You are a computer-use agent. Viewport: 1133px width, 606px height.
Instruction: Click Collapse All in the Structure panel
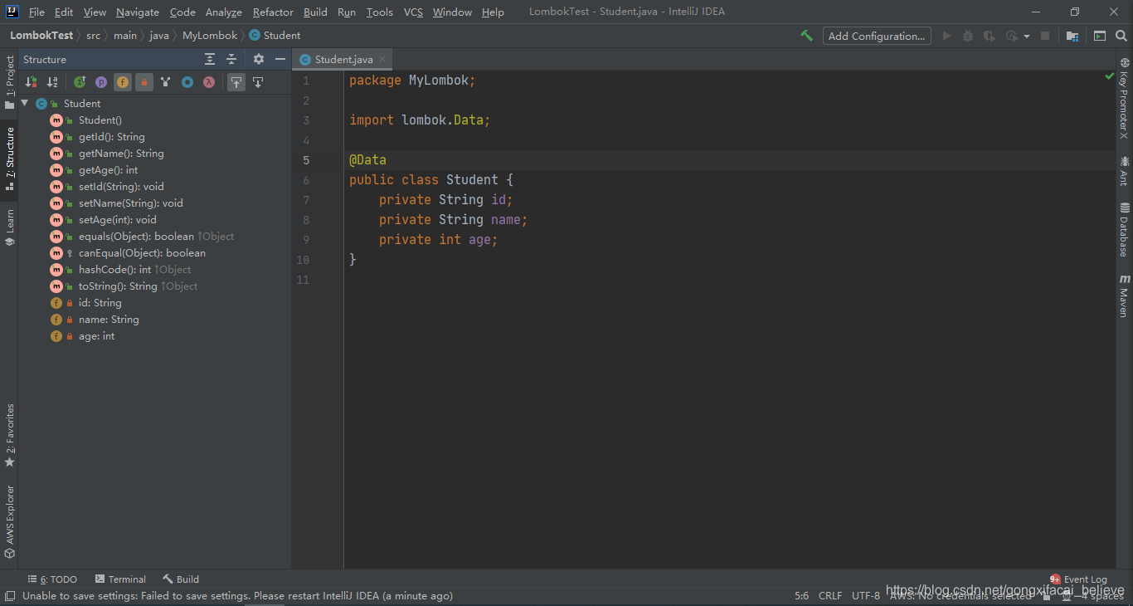(x=231, y=59)
